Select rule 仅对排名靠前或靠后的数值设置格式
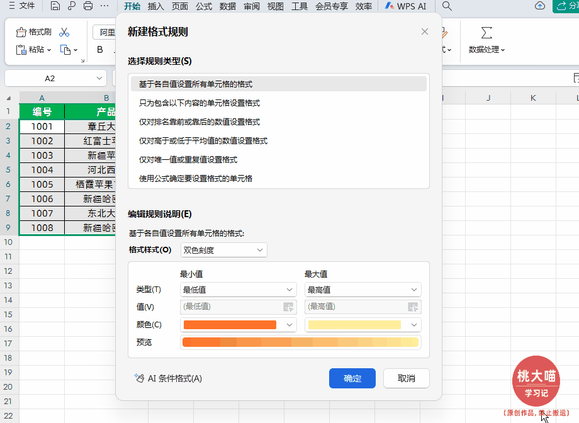 click(279, 122)
